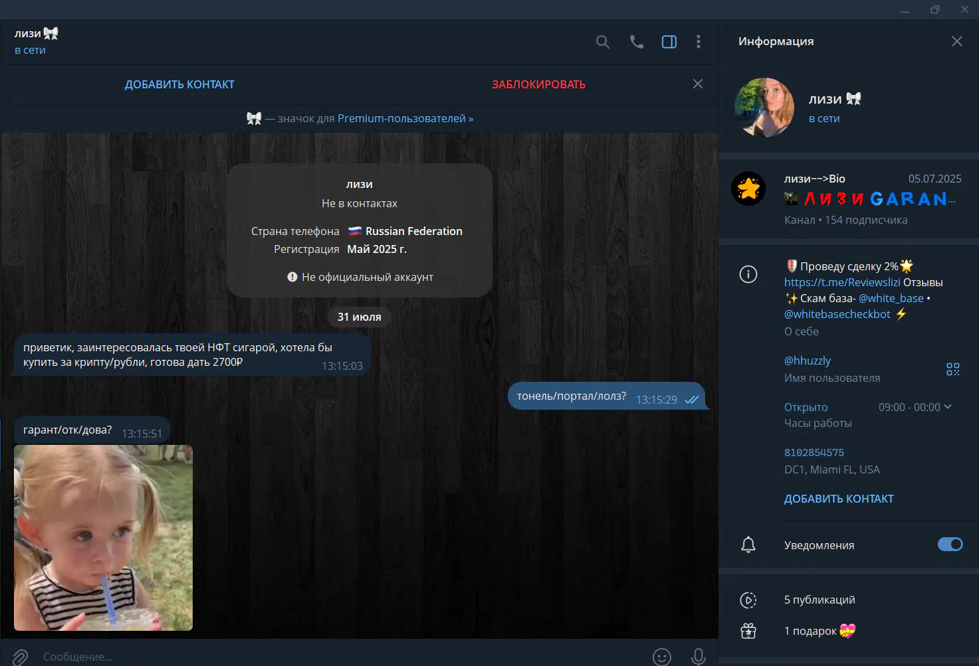The width and height of the screenshot is (979, 666).
Task: Click the Premium bow badge next to лизи header
Action: (x=51, y=33)
